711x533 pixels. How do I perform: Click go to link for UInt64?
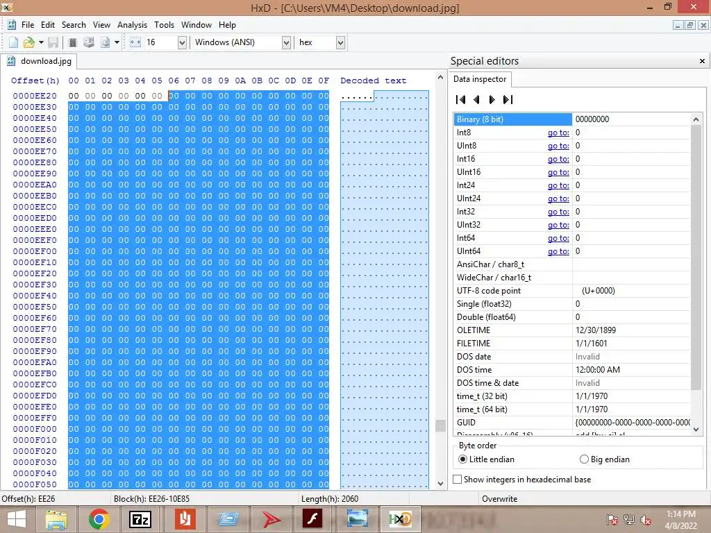(x=558, y=251)
